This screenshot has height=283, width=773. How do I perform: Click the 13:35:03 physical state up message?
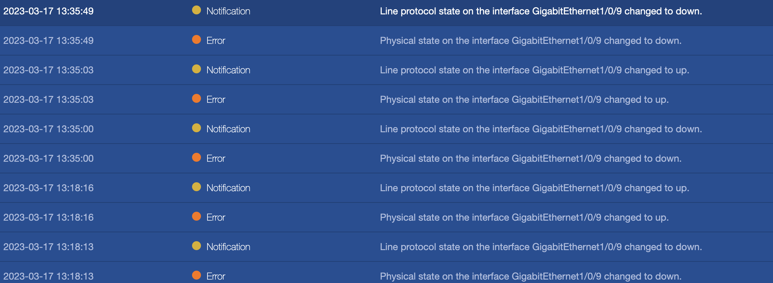(524, 100)
